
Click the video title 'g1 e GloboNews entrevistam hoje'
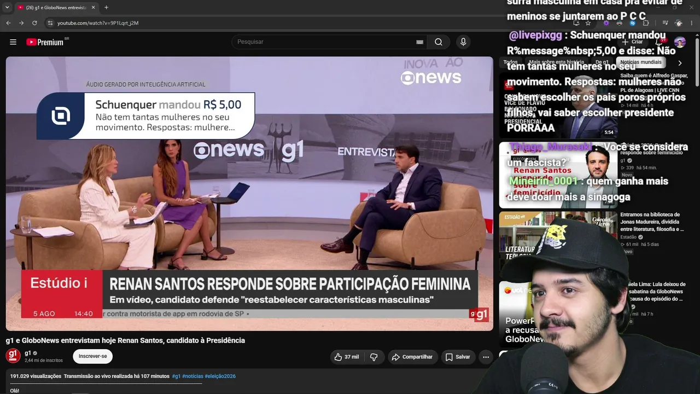(125, 340)
